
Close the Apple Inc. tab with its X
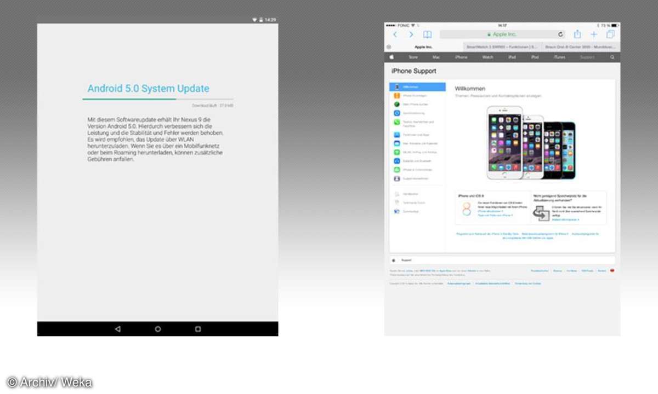389,48
